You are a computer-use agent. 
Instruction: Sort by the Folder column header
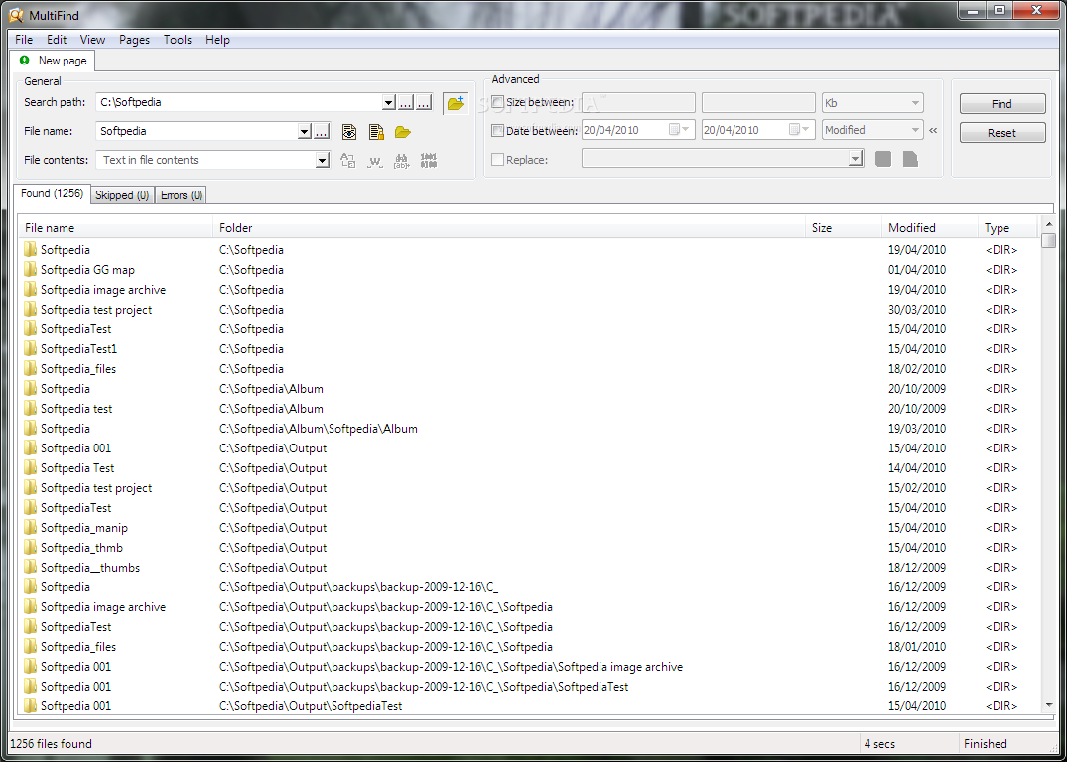coord(510,228)
